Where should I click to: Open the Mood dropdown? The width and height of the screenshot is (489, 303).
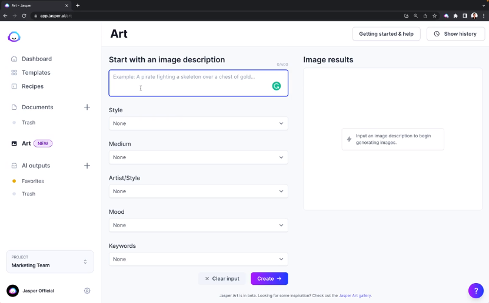[x=198, y=225]
